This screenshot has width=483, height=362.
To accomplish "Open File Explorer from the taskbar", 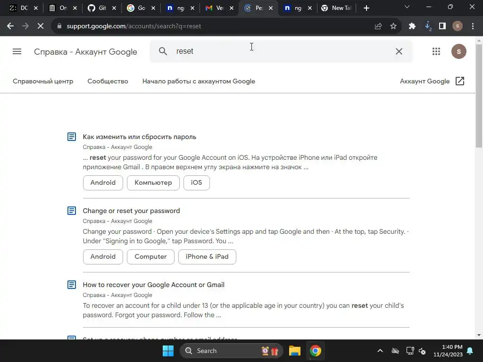I will (x=295, y=351).
